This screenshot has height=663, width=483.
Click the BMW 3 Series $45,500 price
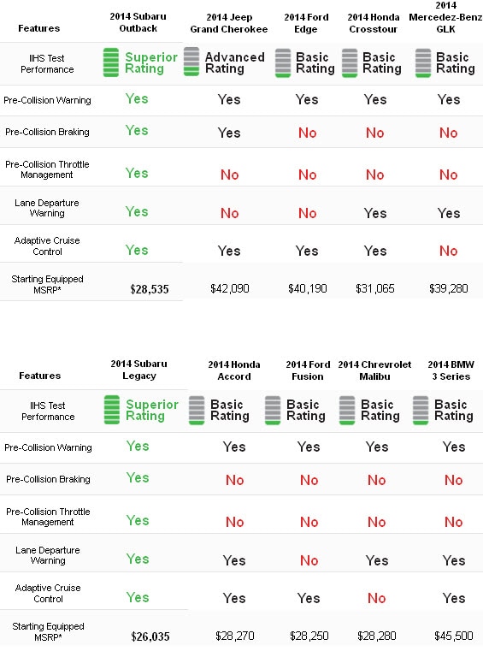[x=453, y=636]
